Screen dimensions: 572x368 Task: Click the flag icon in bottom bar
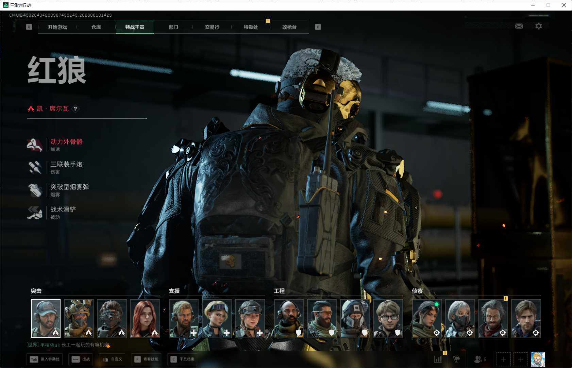[457, 359]
